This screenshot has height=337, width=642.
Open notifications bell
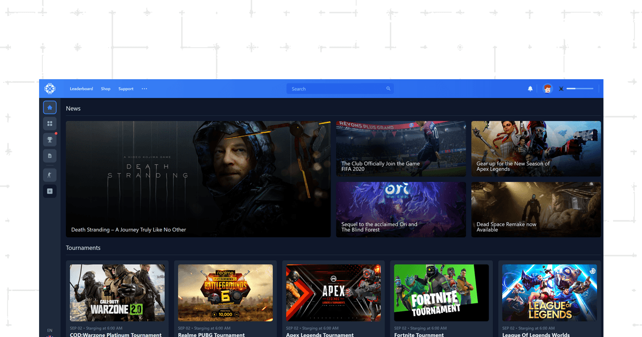coord(530,89)
